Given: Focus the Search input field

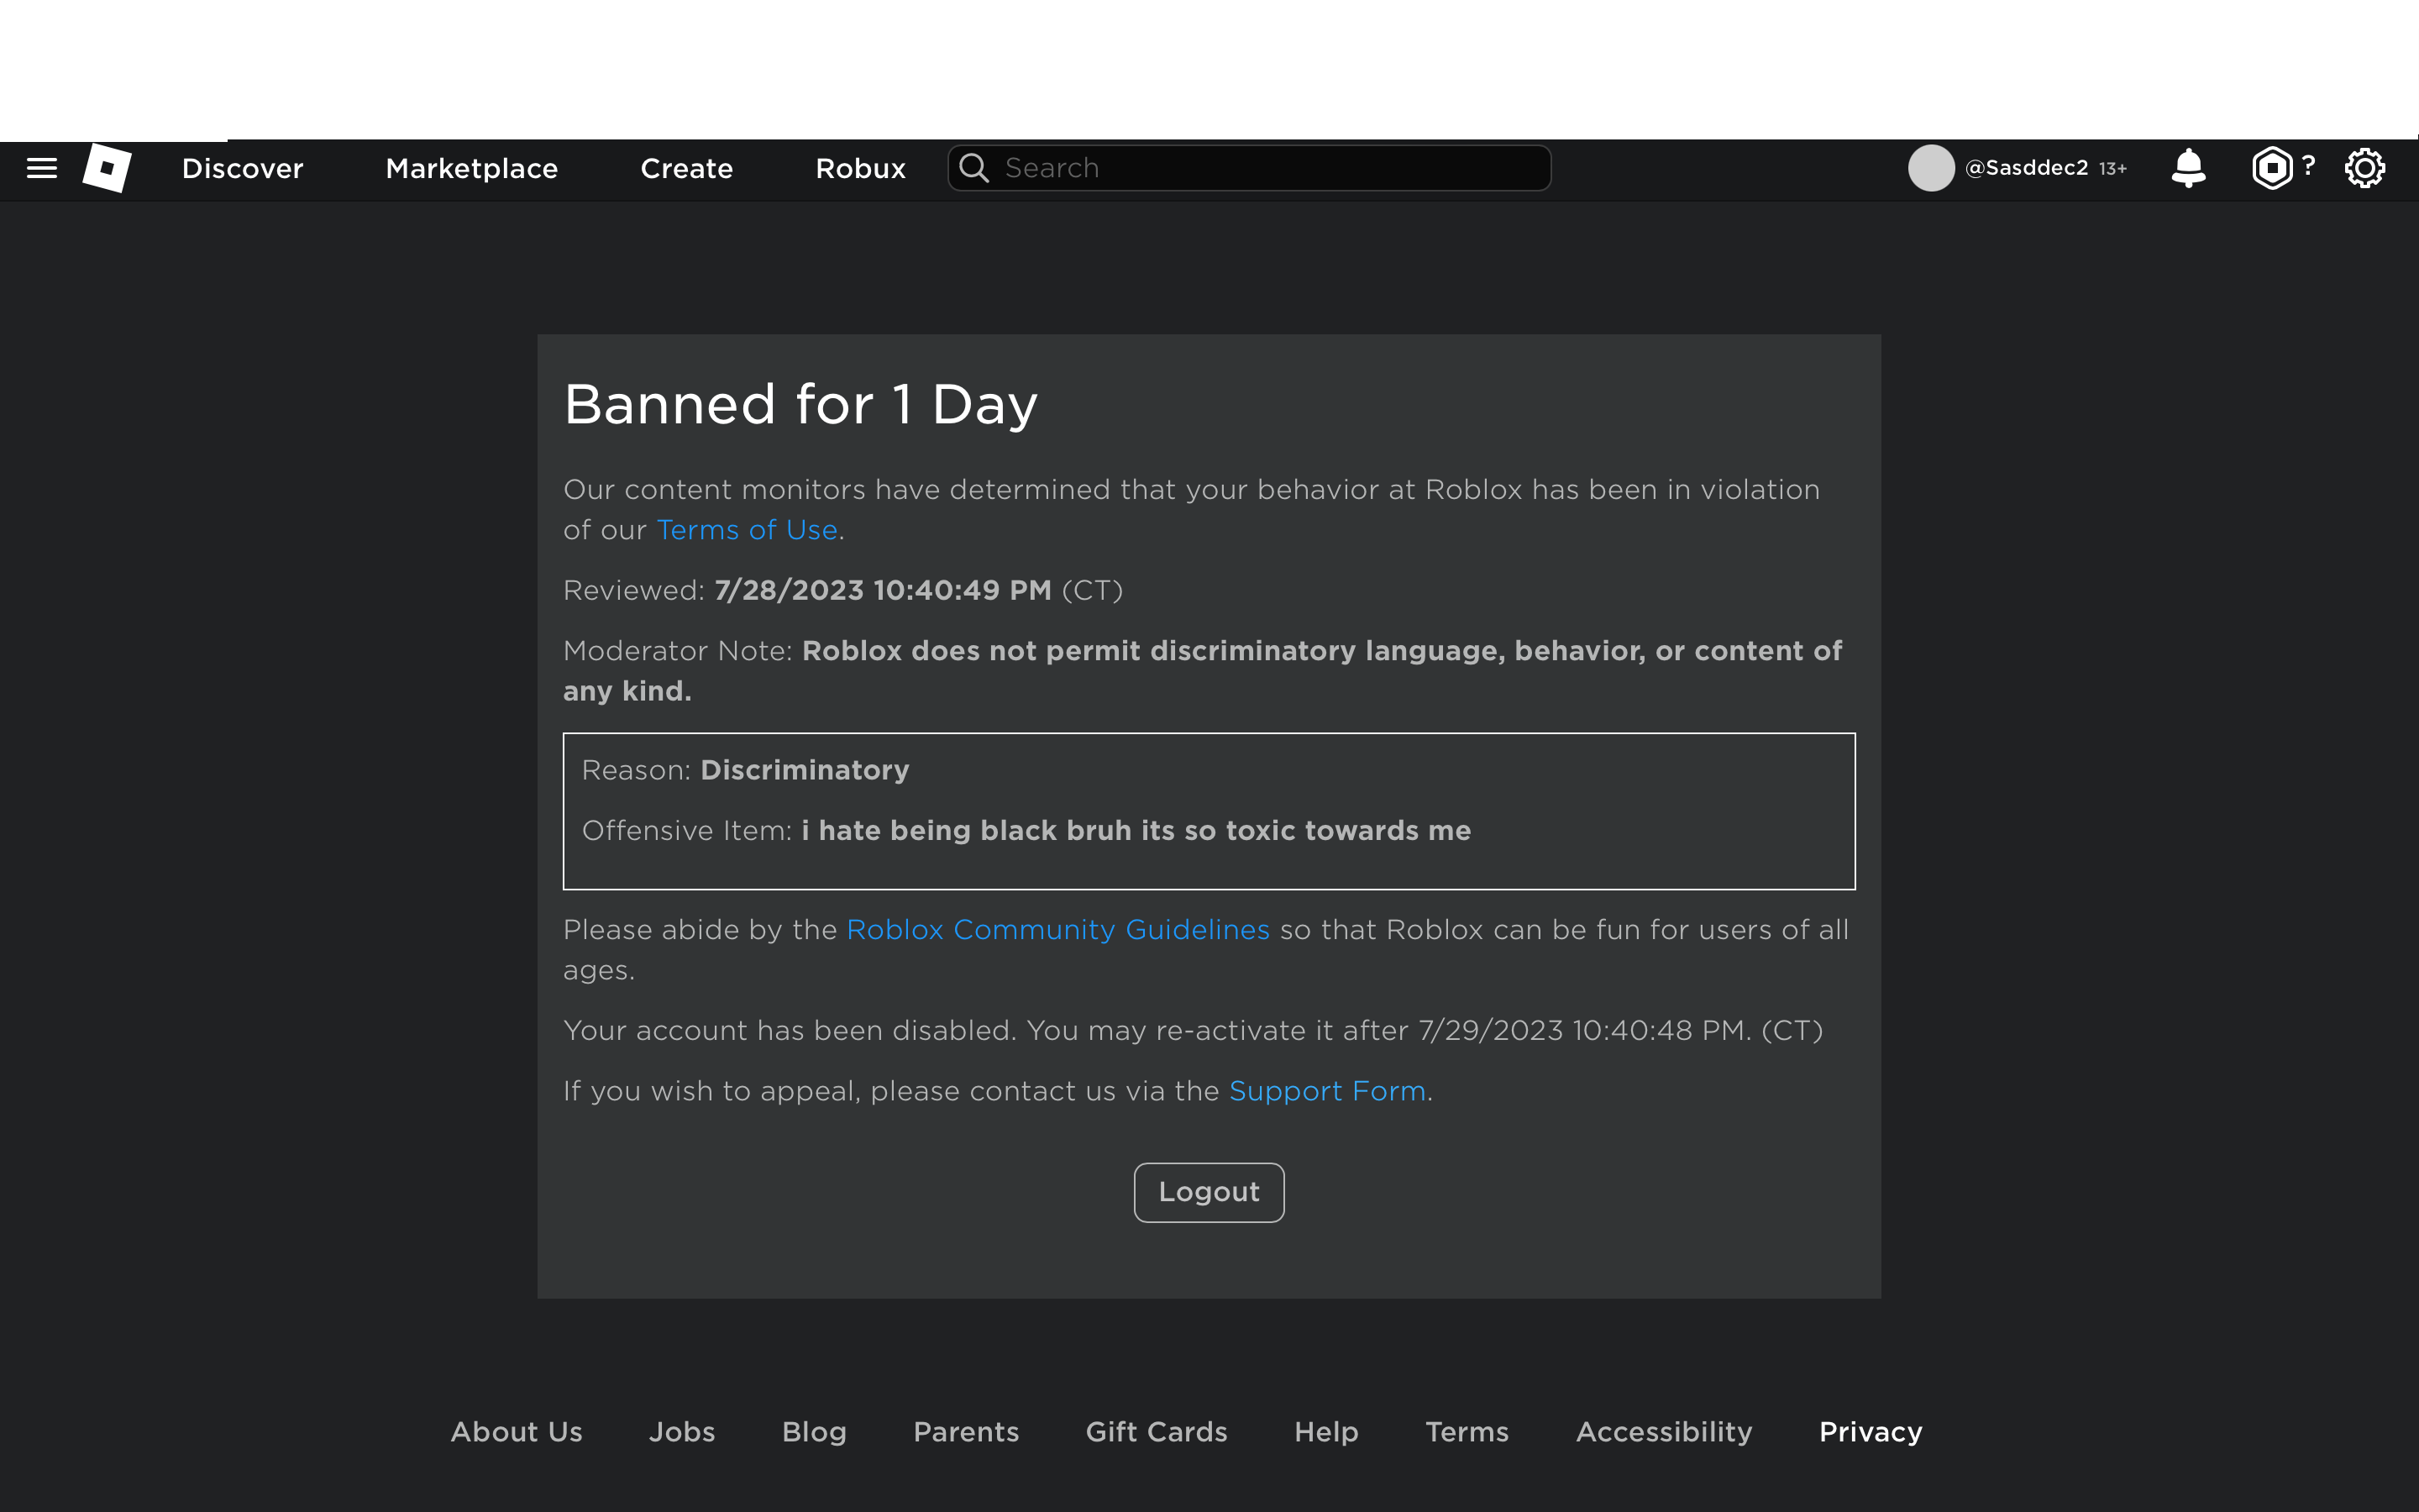Looking at the screenshot, I should pos(1250,168).
